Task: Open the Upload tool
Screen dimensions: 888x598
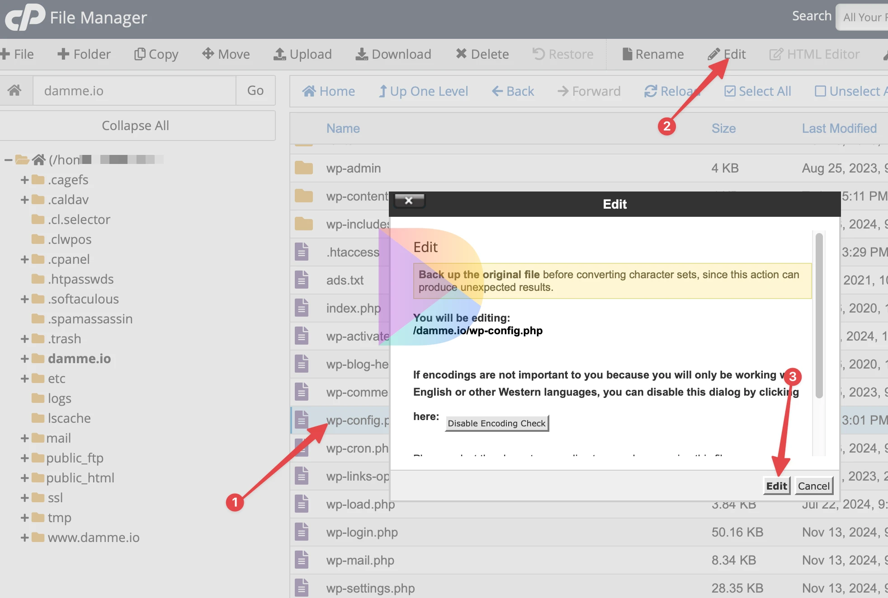Action: point(302,54)
